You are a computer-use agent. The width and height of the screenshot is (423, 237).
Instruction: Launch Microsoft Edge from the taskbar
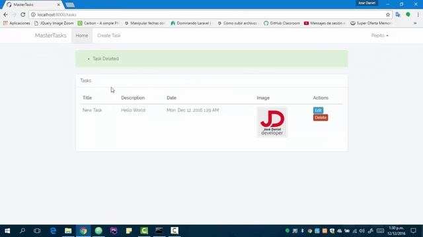point(53,230)
